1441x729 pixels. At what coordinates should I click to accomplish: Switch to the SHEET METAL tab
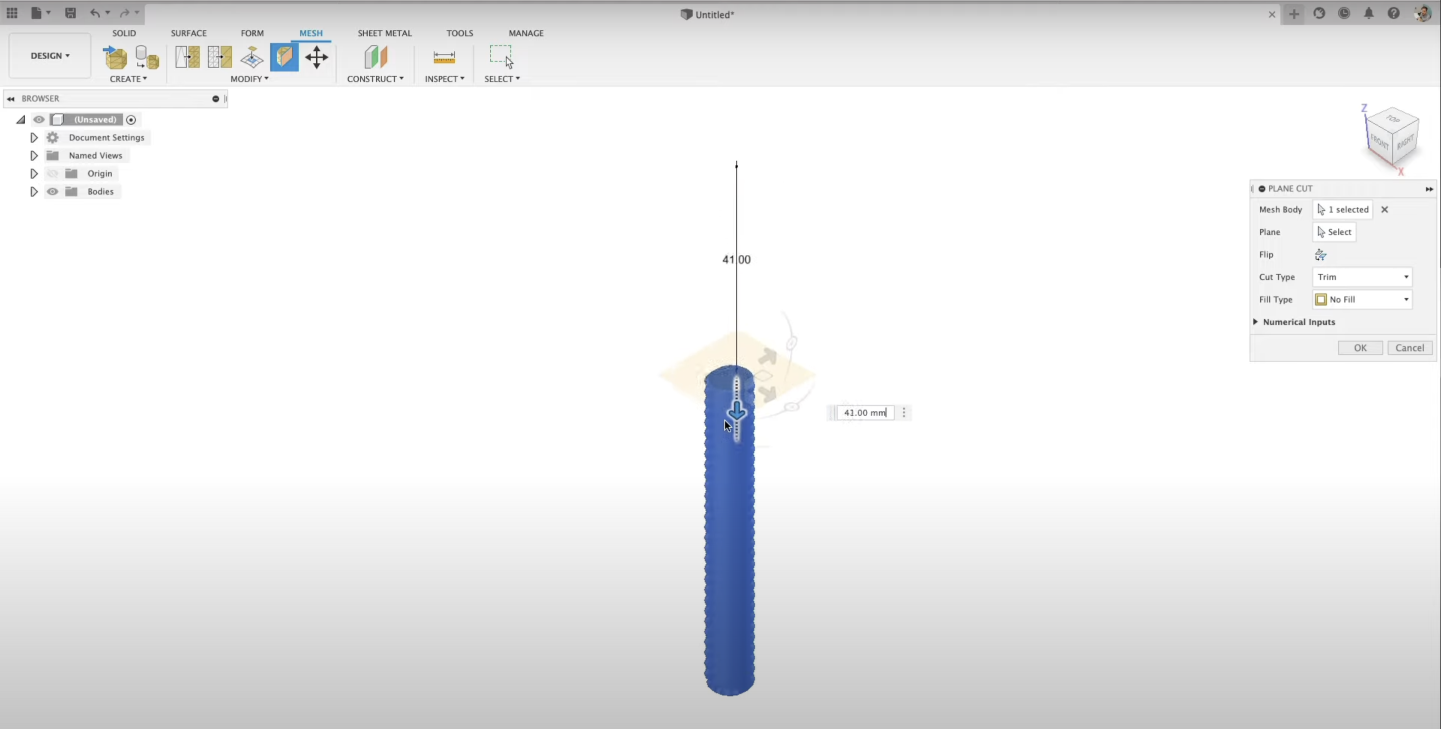point(384,33)
